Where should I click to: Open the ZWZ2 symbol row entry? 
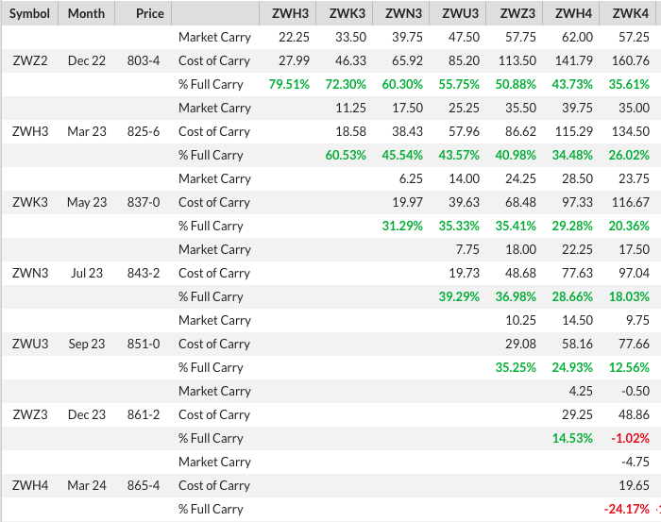(x=30, y=60)
